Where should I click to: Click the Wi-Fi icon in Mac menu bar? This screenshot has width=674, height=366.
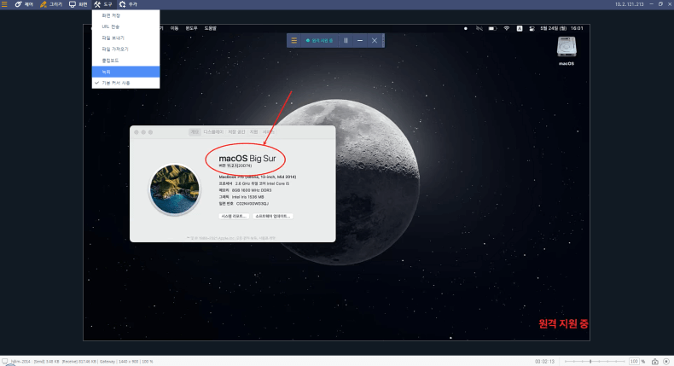coord(507,28)
